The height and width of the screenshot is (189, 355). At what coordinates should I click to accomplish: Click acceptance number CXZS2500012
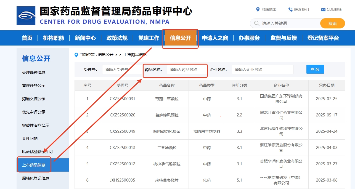pos(123,164)
